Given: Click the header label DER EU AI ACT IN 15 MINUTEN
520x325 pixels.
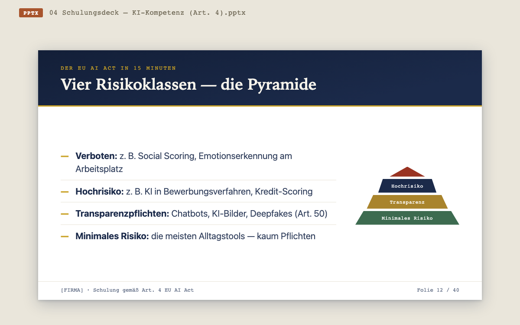Looking at the screenshot, I should click(x=118, y=68).
